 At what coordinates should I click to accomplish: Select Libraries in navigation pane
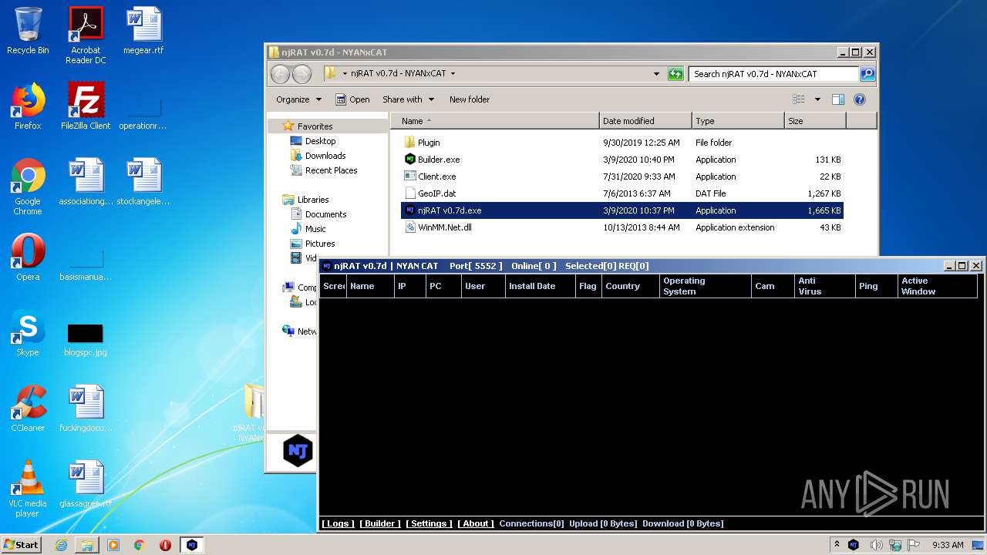(x=313, y=200)
